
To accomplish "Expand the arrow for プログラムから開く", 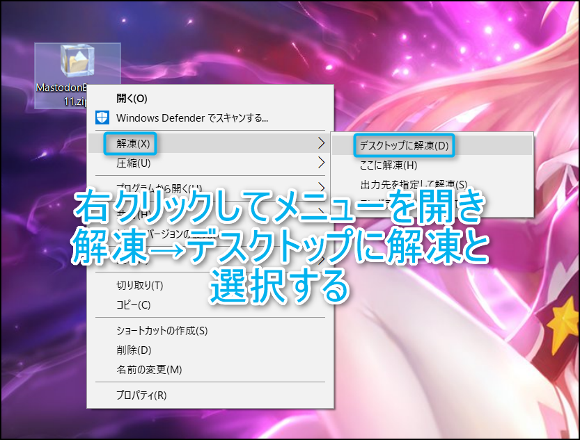I will (x=321, y=187).
